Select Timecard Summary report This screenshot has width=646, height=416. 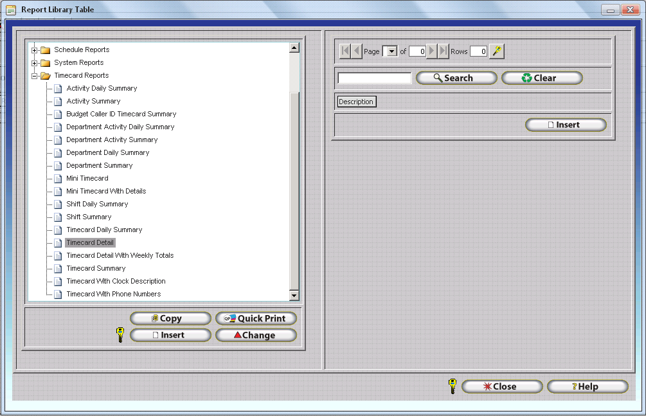point(96,268)
